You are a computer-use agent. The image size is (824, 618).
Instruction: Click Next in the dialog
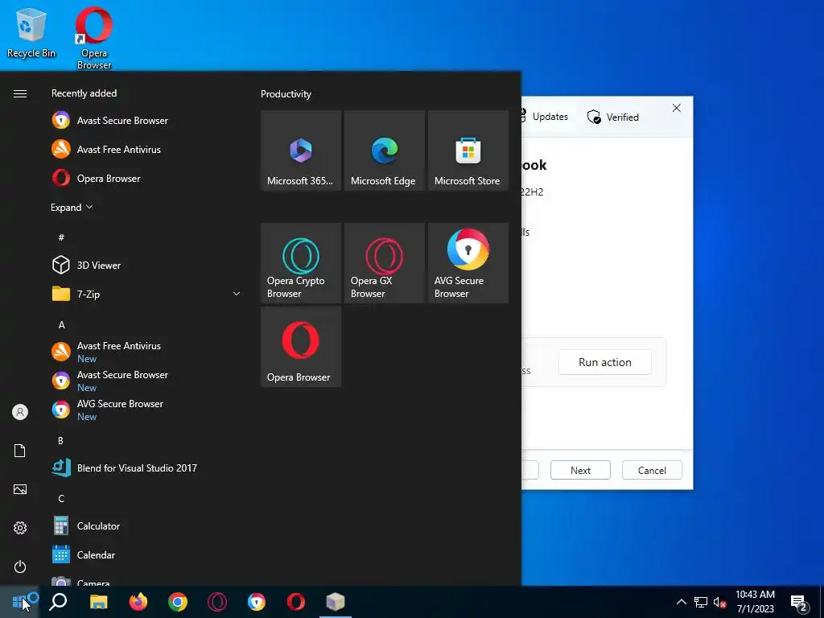580,470
